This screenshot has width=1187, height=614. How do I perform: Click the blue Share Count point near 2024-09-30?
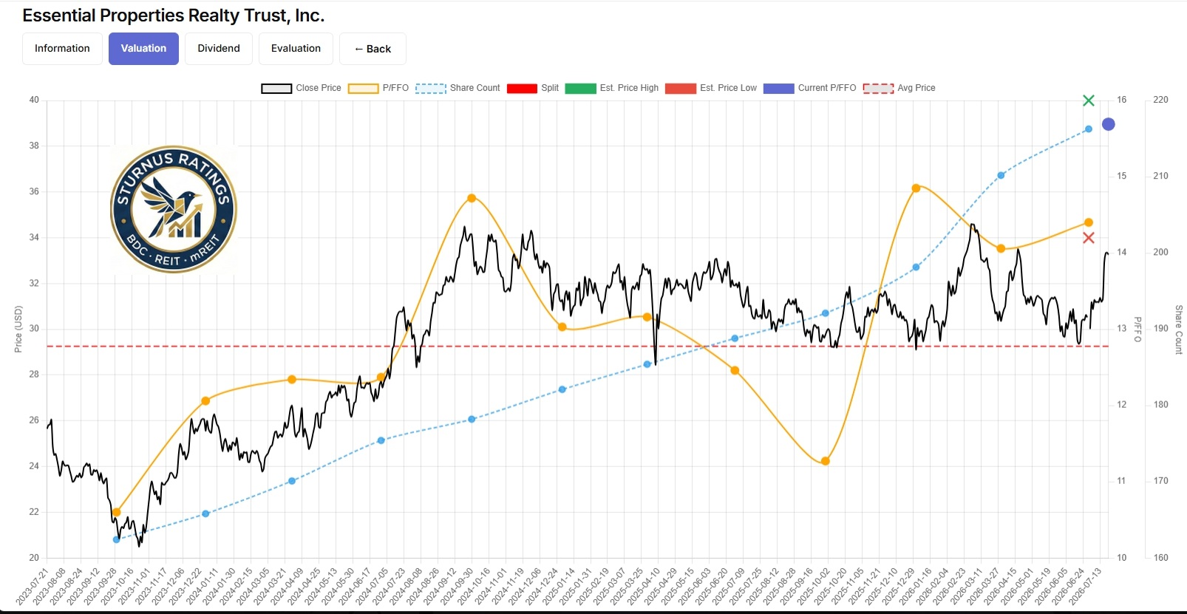472,419
